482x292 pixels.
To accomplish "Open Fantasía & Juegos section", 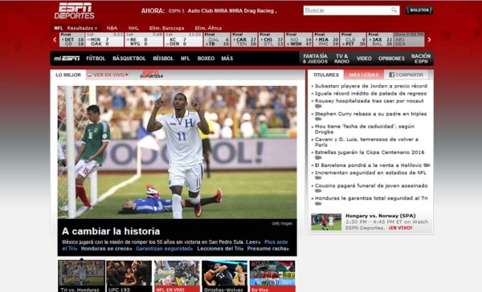I will point(315,59).
